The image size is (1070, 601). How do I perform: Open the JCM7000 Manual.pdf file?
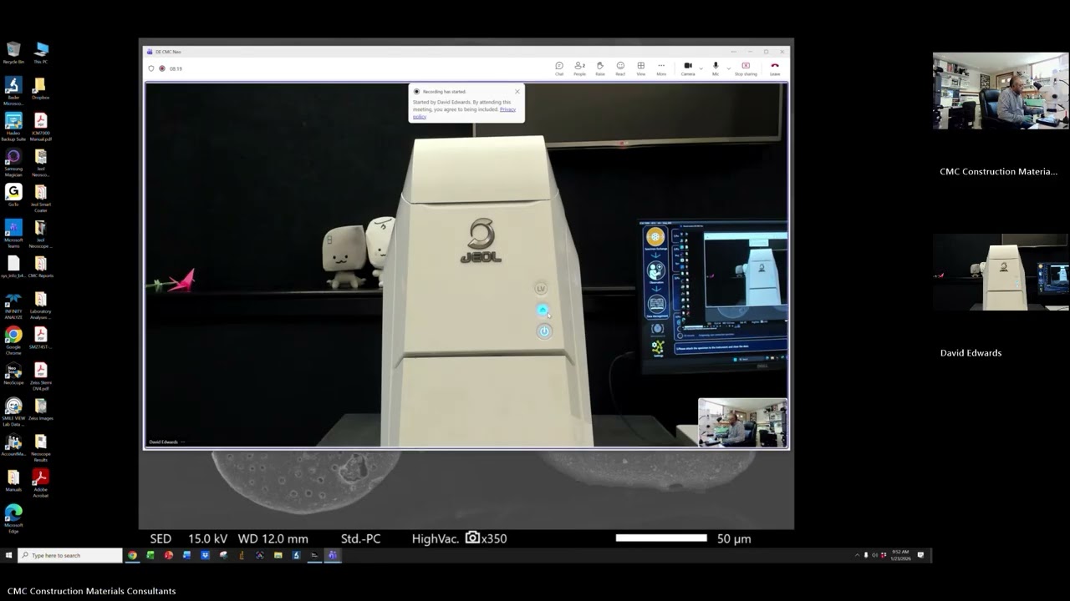[40, 127]
